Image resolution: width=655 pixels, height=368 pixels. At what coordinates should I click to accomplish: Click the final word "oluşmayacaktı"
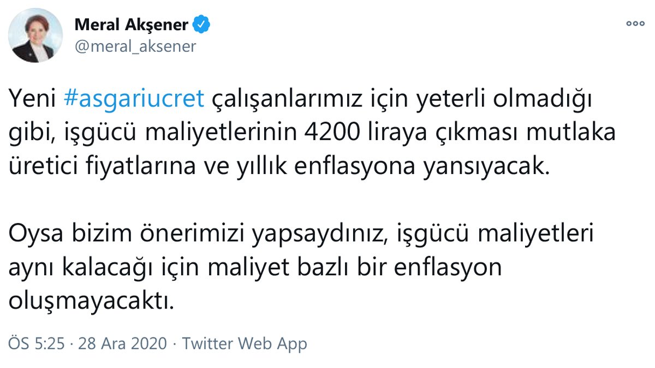coord(91,301)
